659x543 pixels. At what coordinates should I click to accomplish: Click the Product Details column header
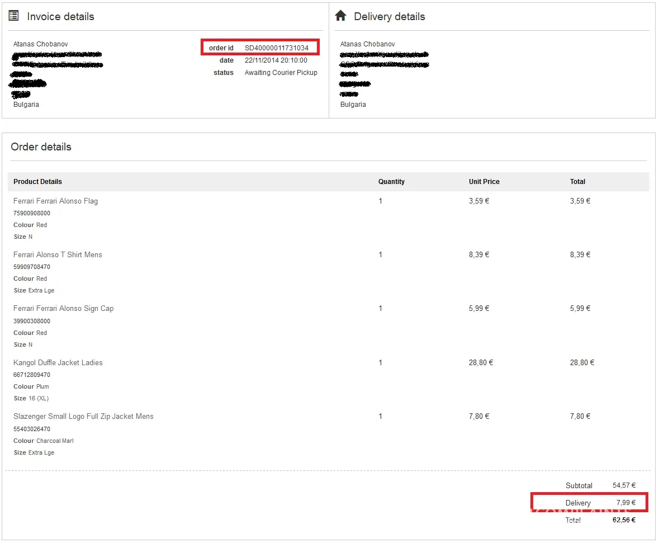(x=37, y=182)
